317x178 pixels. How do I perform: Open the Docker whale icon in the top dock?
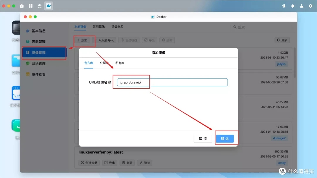[x=49, y=5]
